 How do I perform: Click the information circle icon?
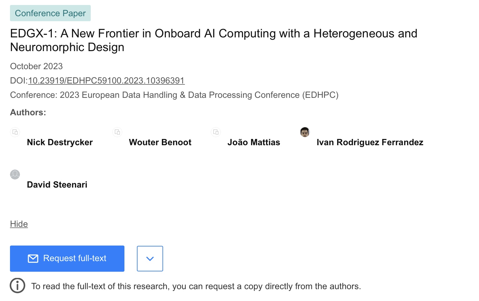[17, 285]
